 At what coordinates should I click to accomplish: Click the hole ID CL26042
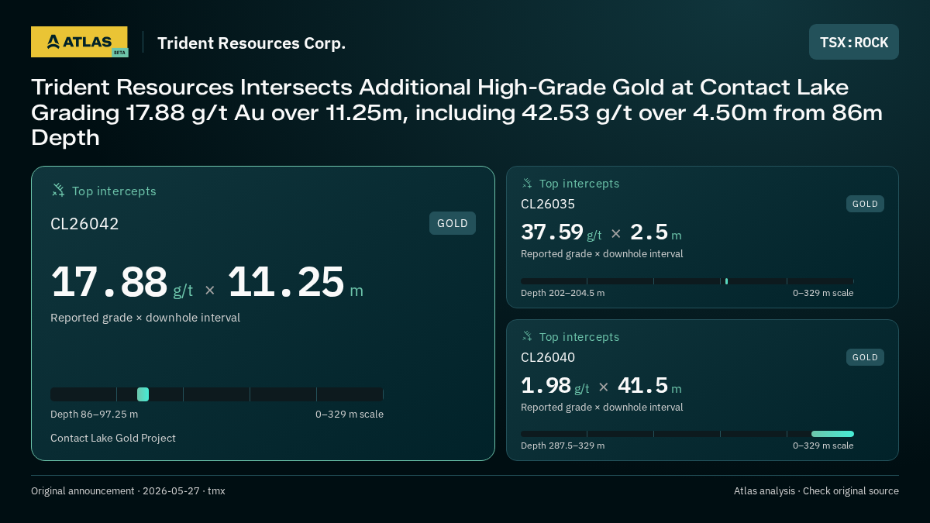click(x=84, y=224)
